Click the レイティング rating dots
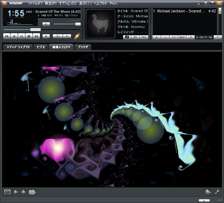 [x=142, y=32]
